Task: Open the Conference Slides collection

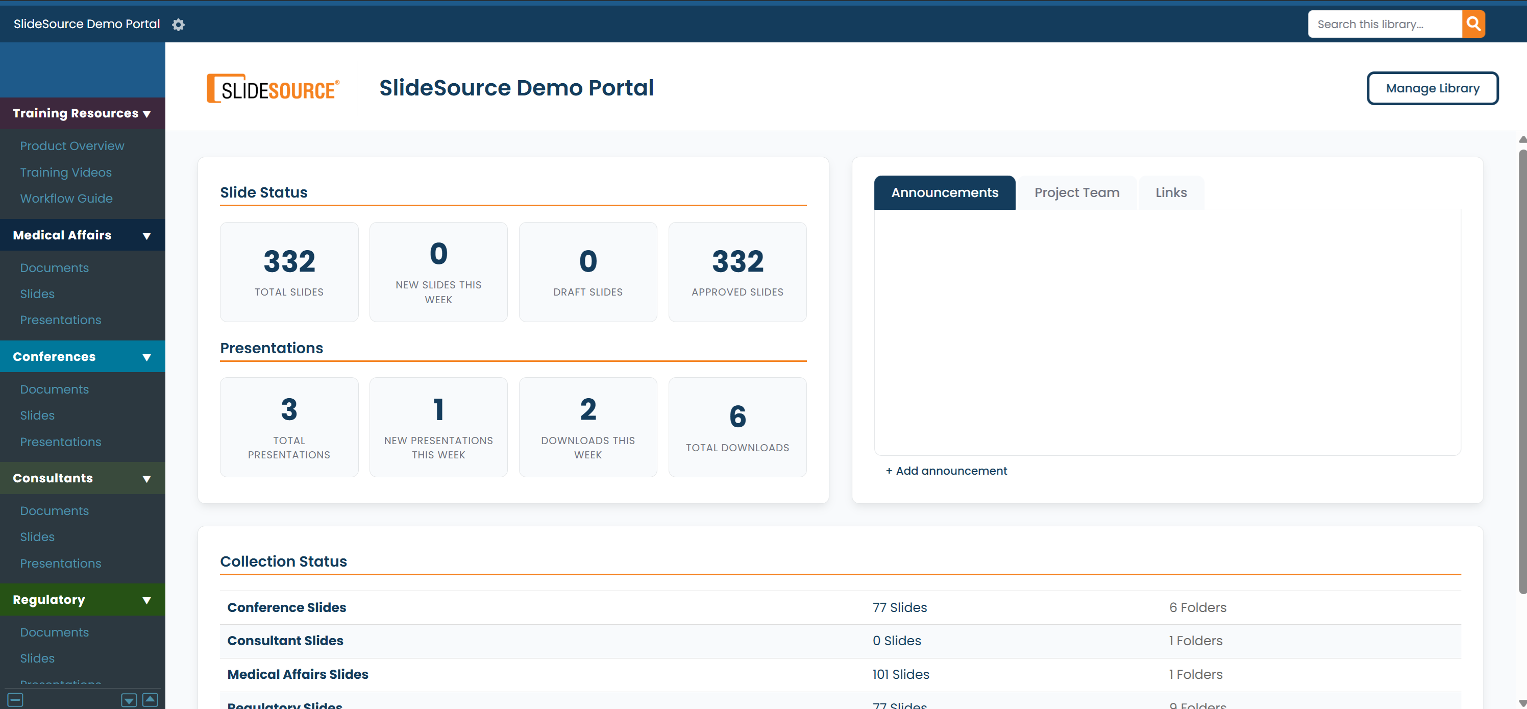Action: click(x=287, y=607)
